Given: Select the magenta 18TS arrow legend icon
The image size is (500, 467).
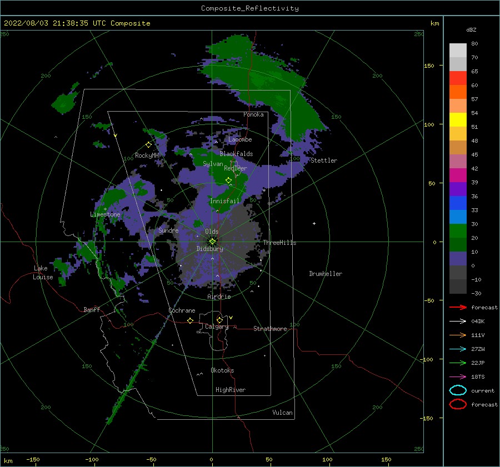Looking at the screenshot, I should pyautogui.click(x=458, y=377).
